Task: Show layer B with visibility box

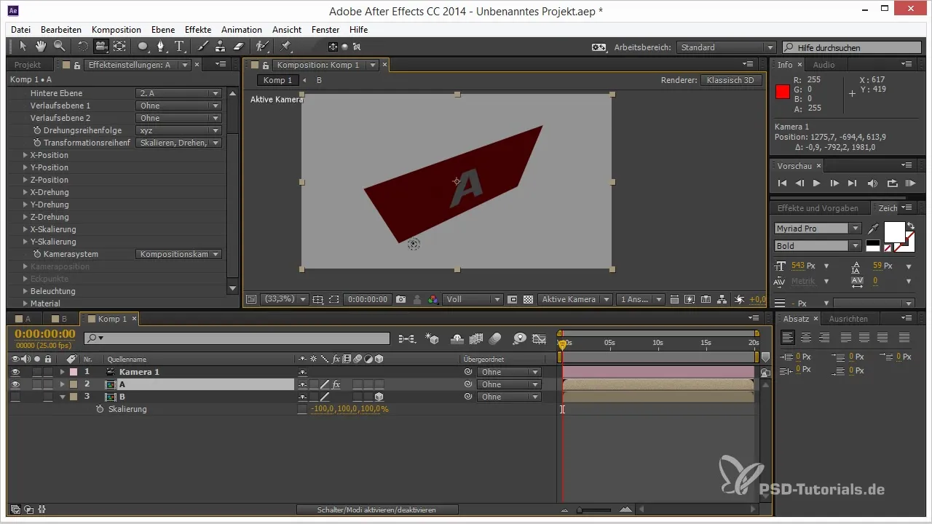Action: [x=15, y=397]
